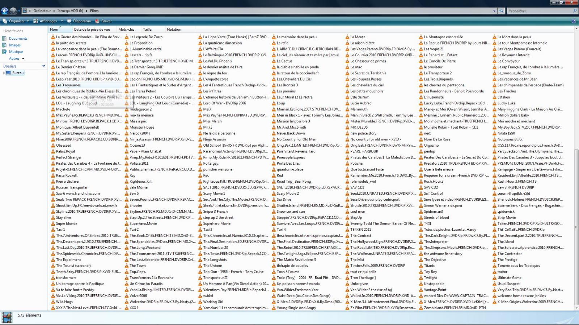This screenshot has width=579, height=325.
Task: Sort by Taille column header
Action: click(152, 29)
